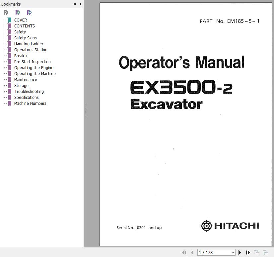This screenshot has width=274, height=257.
Task: Jump to the Specifications bookmark
Action: coord(27,97)
